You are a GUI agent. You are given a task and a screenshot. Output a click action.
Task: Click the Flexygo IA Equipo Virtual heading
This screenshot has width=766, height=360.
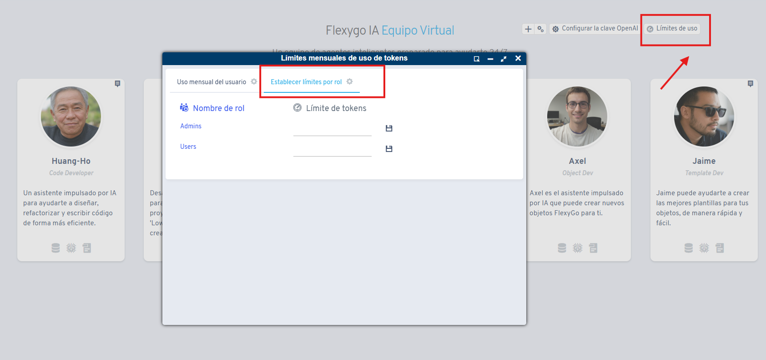[x=390, y=30]
